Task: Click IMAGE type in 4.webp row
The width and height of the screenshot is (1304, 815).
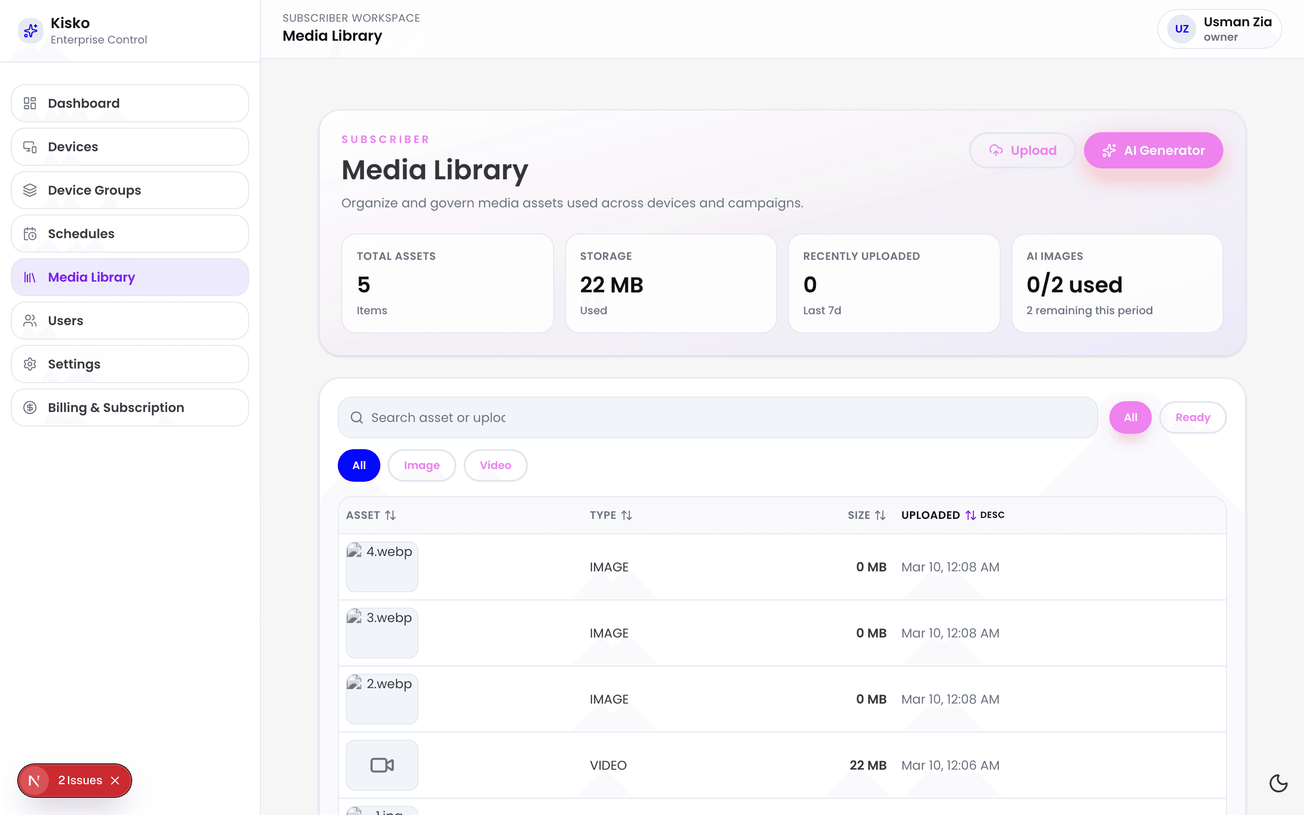Action: pyautogui.click(x=609, y=567)
